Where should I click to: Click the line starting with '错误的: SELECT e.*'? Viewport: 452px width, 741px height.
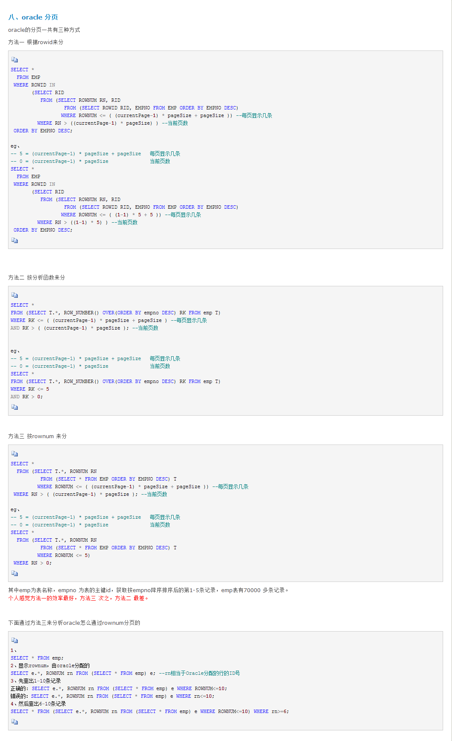pyautogui.click(x=112, y=696)
